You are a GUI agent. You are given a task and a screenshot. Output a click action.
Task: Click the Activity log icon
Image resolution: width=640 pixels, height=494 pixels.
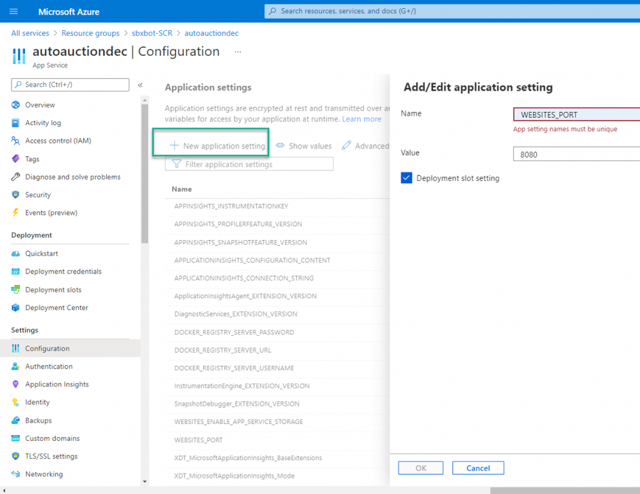(x=15, y=123)
